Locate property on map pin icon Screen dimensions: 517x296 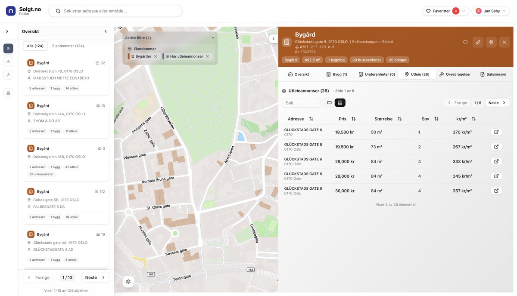point(491,42)
